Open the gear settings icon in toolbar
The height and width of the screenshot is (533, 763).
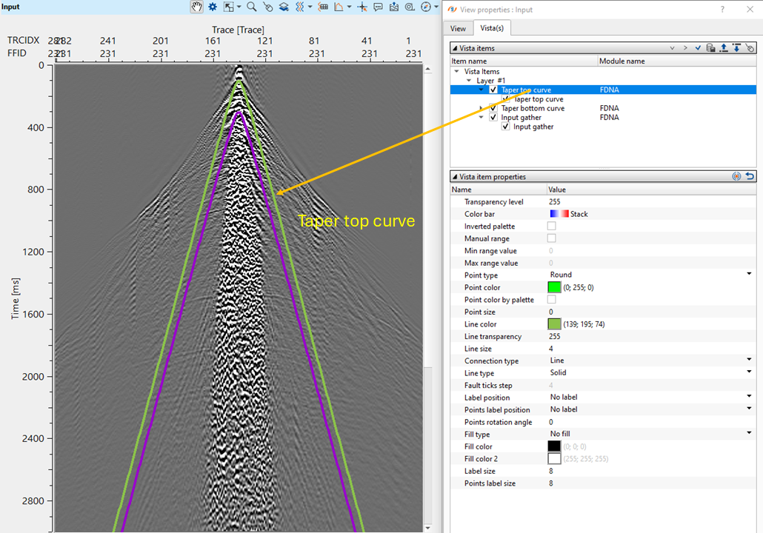tap(213, 7)
